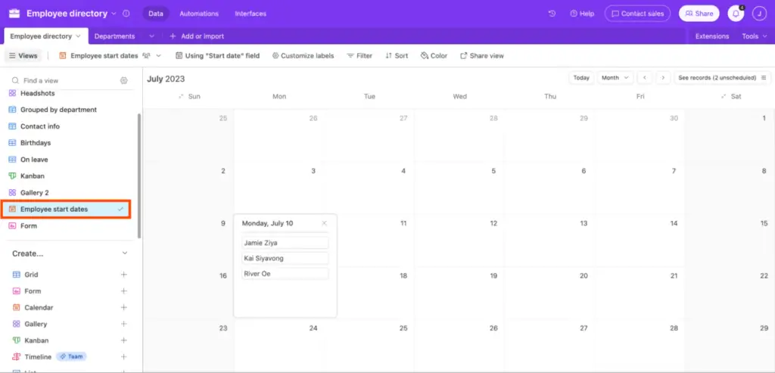Toggle See records unscheduled panel

pyautogui.click(x=722, y=78)
